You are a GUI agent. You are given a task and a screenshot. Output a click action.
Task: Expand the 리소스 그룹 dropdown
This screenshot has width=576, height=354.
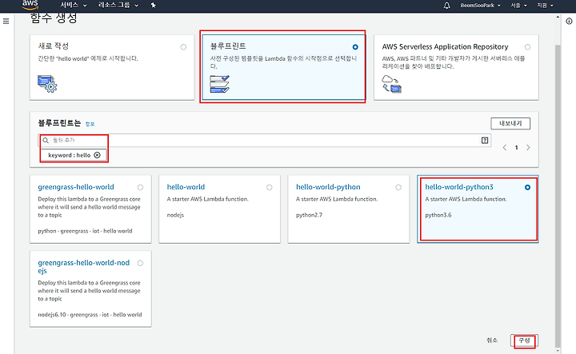pyautogui.click(x=118, y=5)
